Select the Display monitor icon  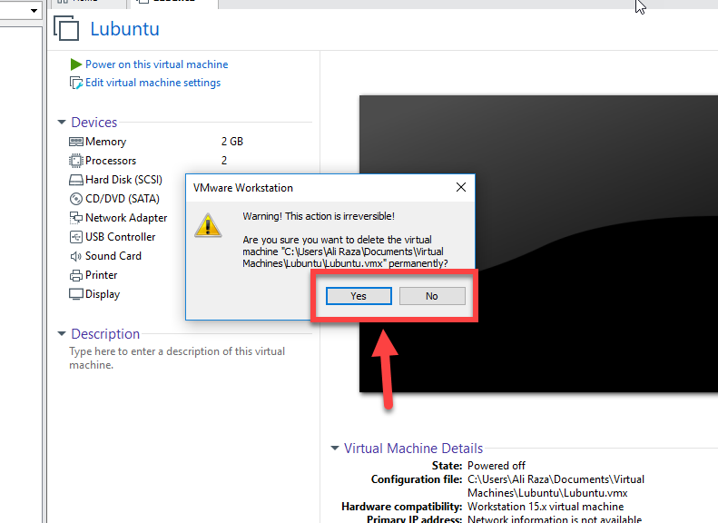tap(76, 294)
